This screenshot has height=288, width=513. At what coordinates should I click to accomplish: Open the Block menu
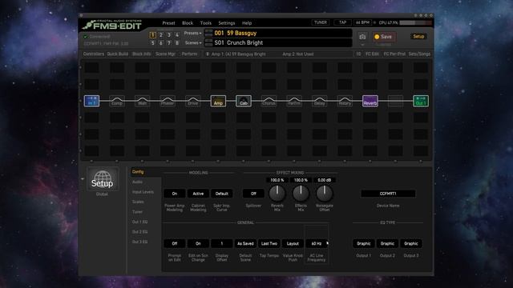click(188, 23)
